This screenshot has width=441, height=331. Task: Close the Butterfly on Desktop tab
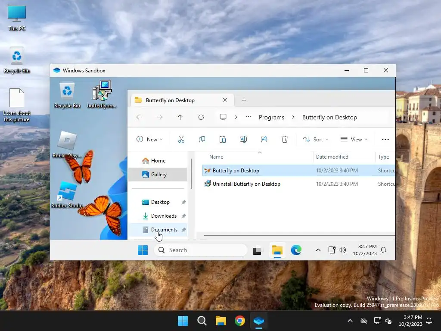(225, 100)
